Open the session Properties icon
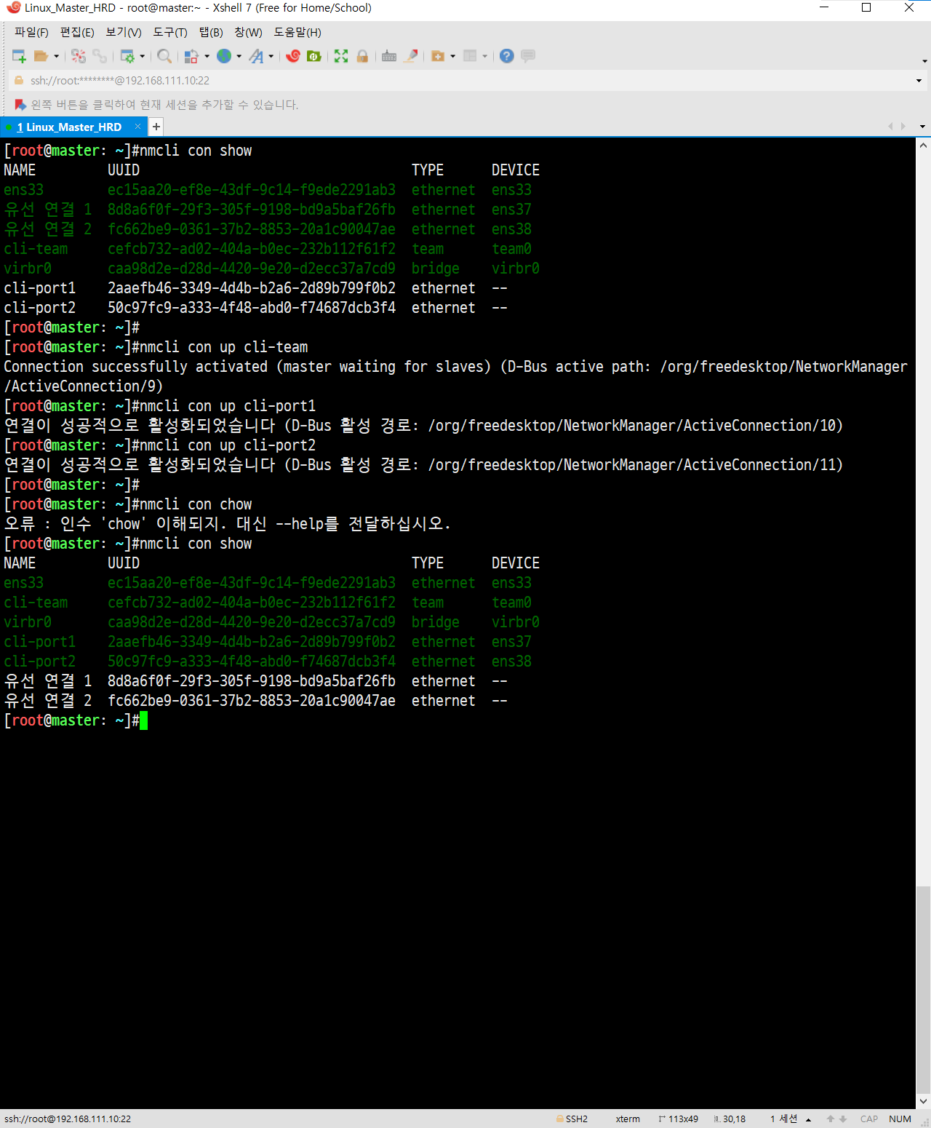Viewport: 931px width, 1128px height. [127, 56]
